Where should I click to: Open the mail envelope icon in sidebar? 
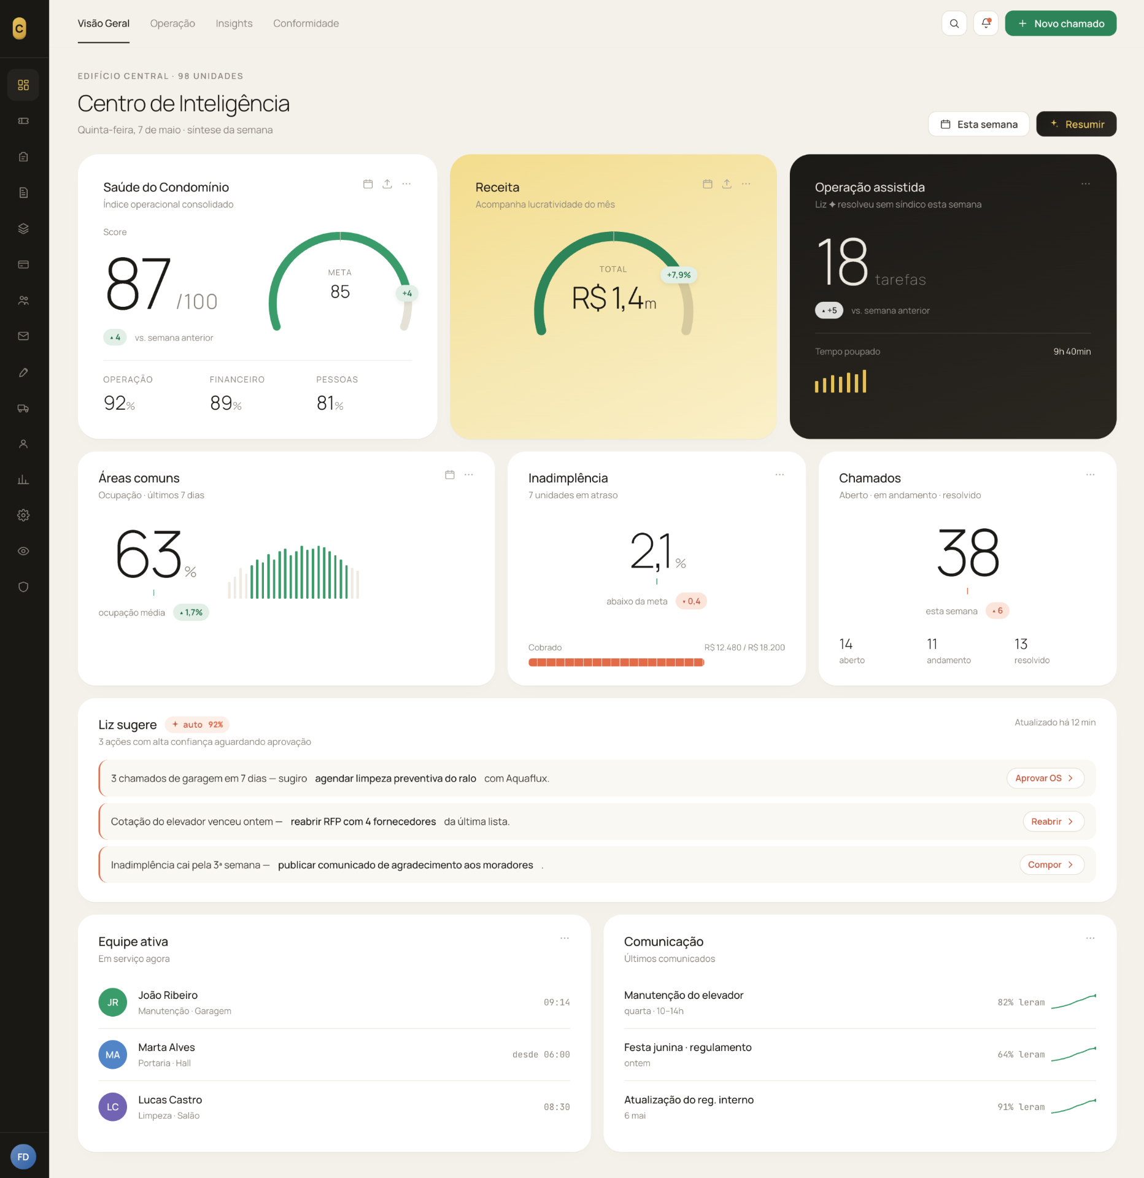pos(23,336)
